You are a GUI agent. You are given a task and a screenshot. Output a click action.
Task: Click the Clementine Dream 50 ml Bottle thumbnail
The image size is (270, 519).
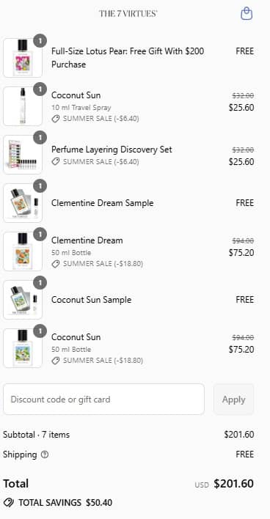23,251
